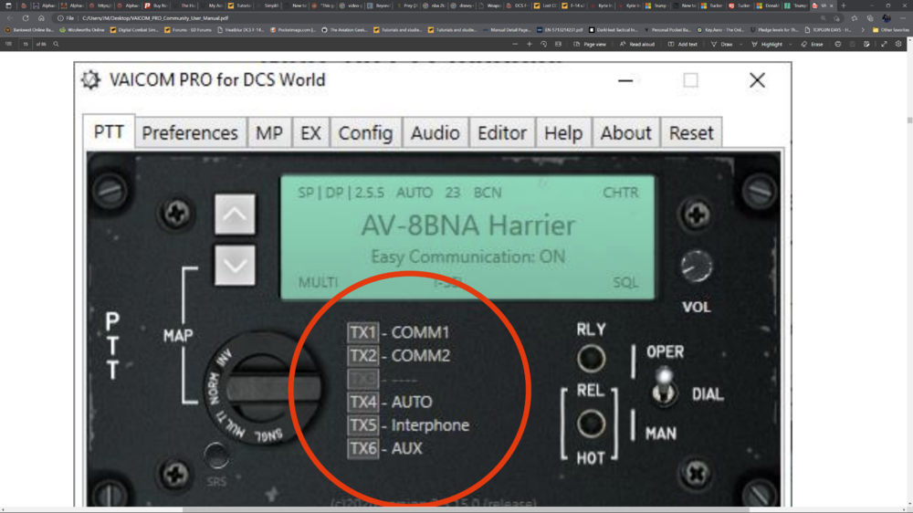Select the Erase tool
The width and height of the screenshot is (913, 513).
coord(813,44)
